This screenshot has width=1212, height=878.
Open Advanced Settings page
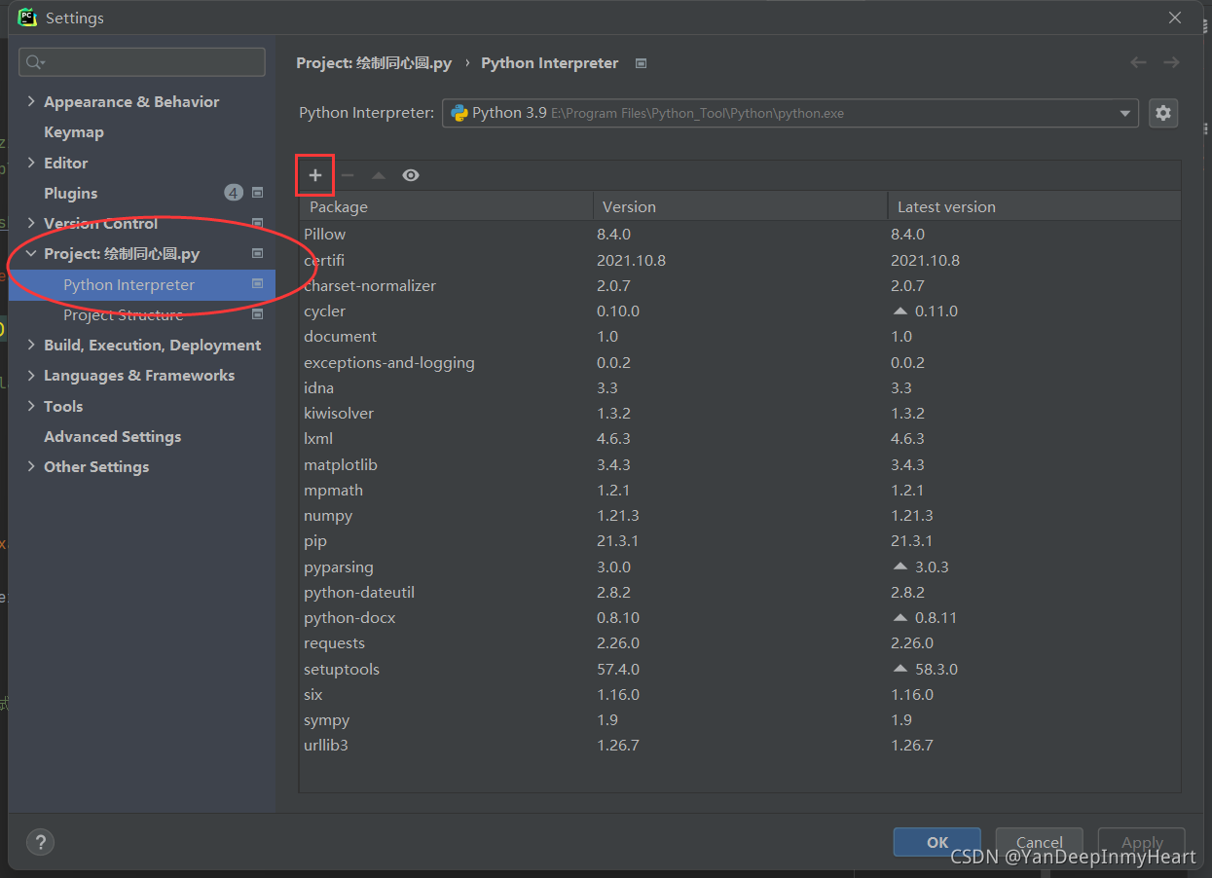(113, 436)
